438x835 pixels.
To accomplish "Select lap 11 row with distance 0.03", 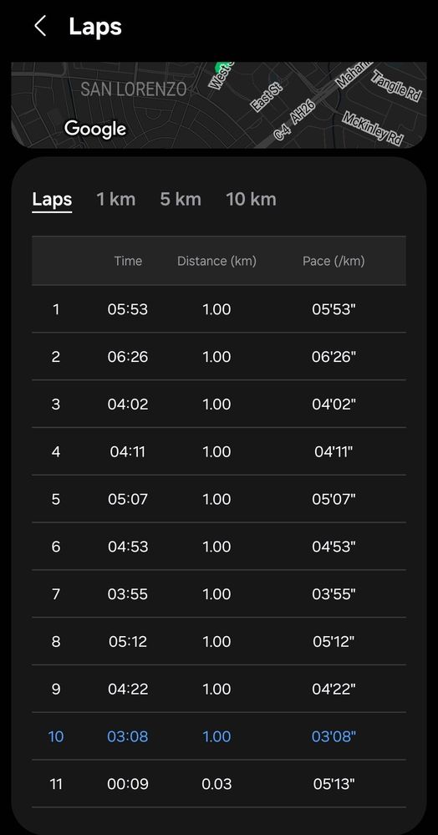I will pos(219,784).
